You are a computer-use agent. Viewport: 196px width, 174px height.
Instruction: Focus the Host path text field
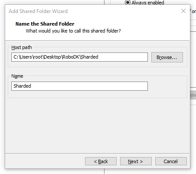point(79,57)
